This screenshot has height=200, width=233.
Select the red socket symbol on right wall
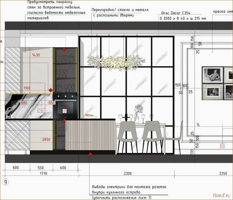click(222, 146)
